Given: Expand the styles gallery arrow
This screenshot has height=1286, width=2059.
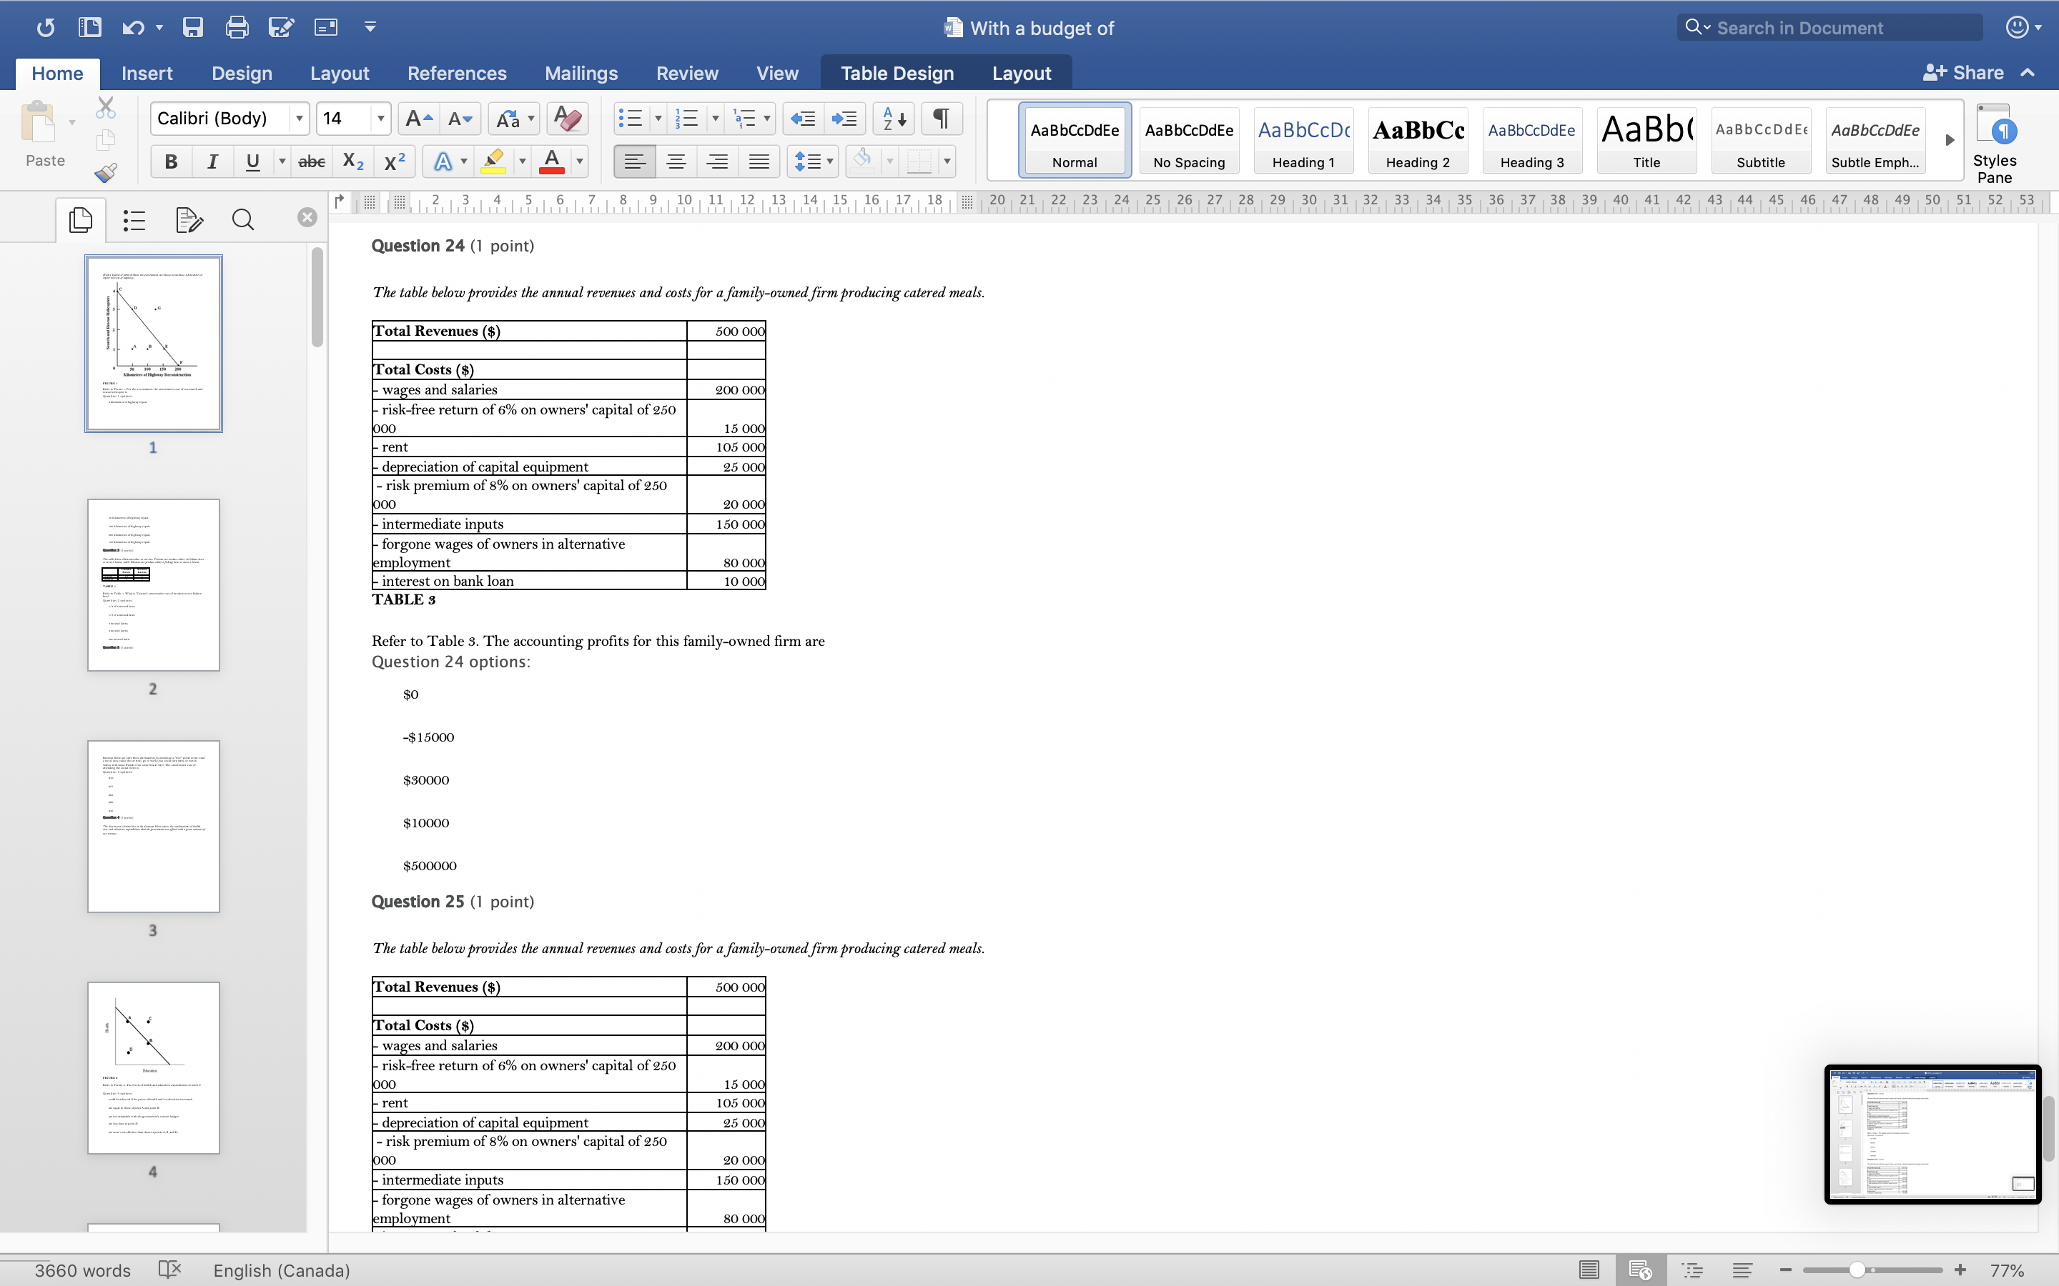Looking at the screenshot, I should click(x=1949, y=140).
